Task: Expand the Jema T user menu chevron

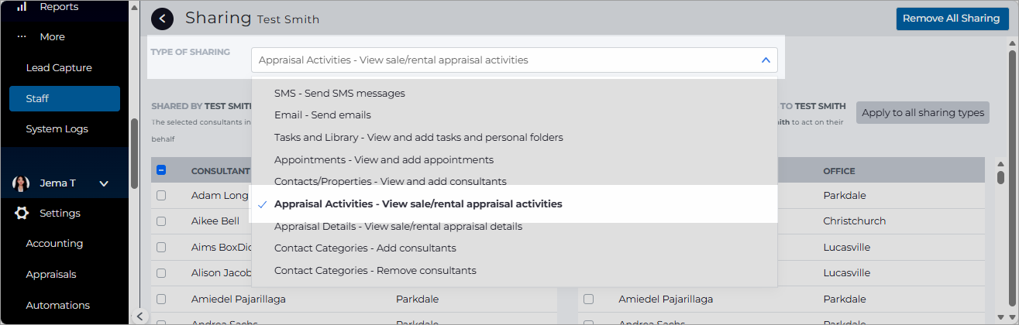Action: [x=104, y=183]
